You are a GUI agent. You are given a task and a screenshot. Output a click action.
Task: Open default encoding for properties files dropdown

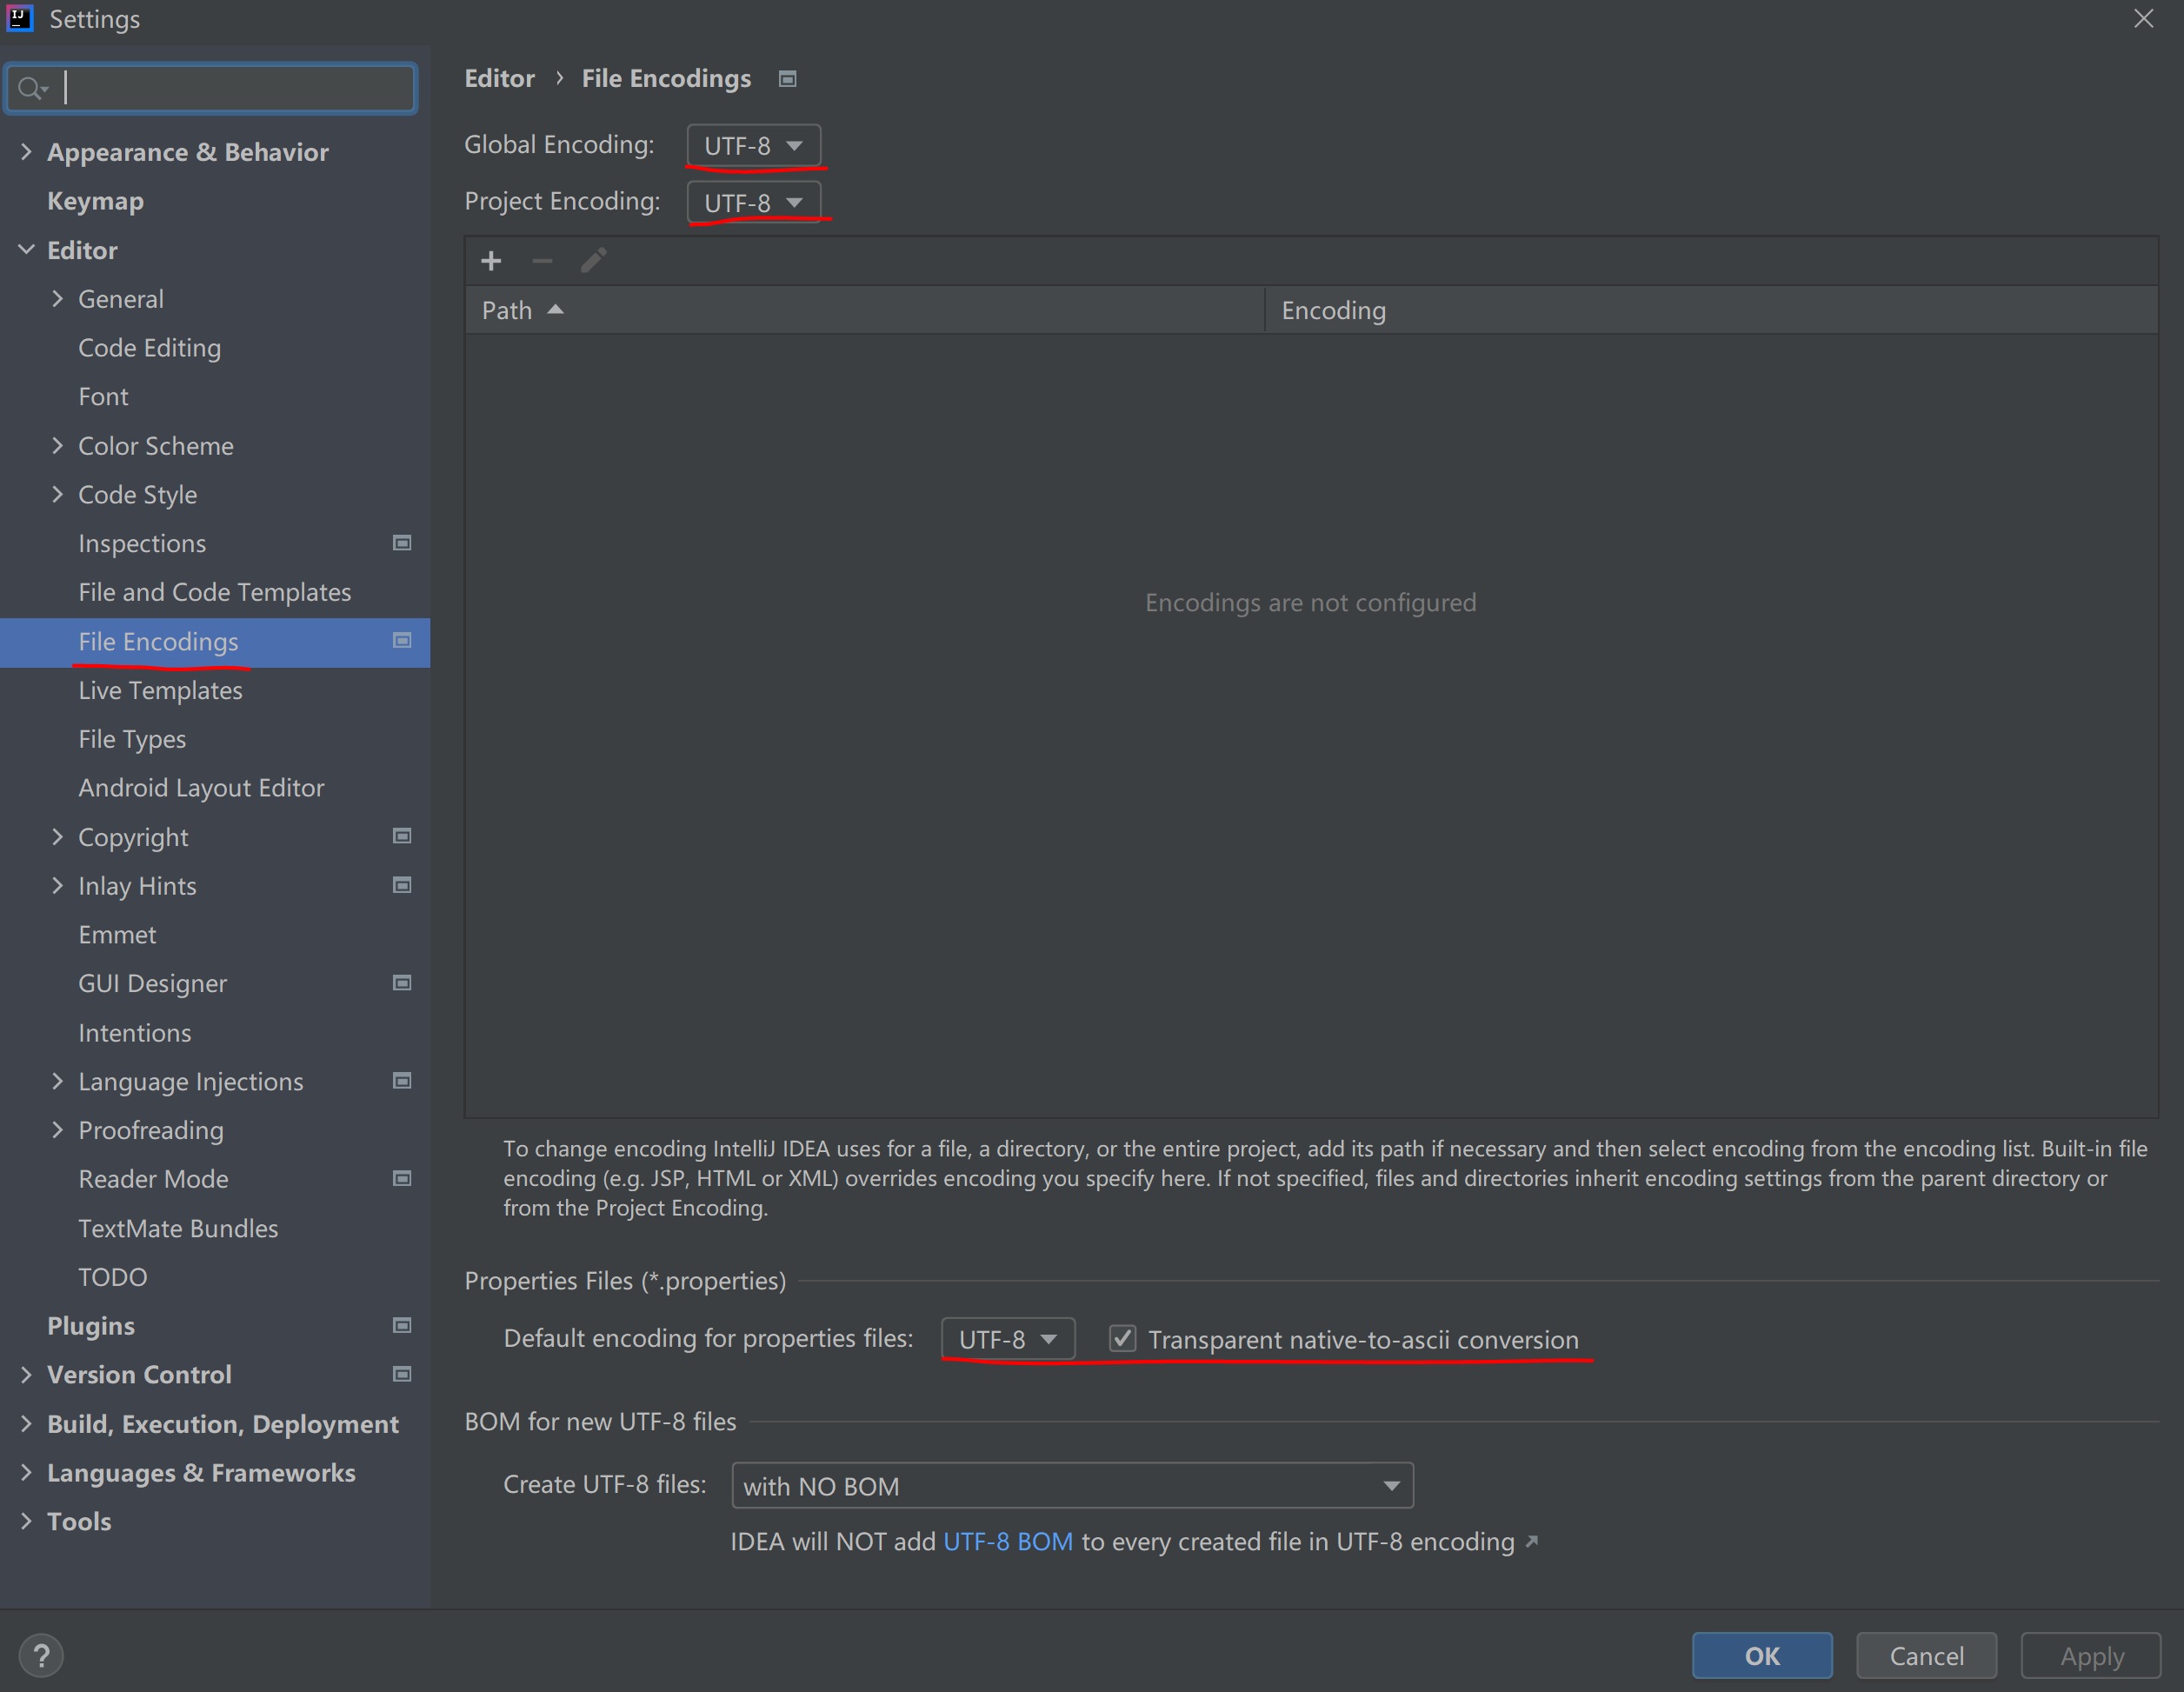coord(1008,1339)
